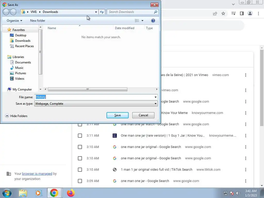
Task: Click the horizontal scrollbar in the file list
Action: pyautogui.click(x=88, y=89)
